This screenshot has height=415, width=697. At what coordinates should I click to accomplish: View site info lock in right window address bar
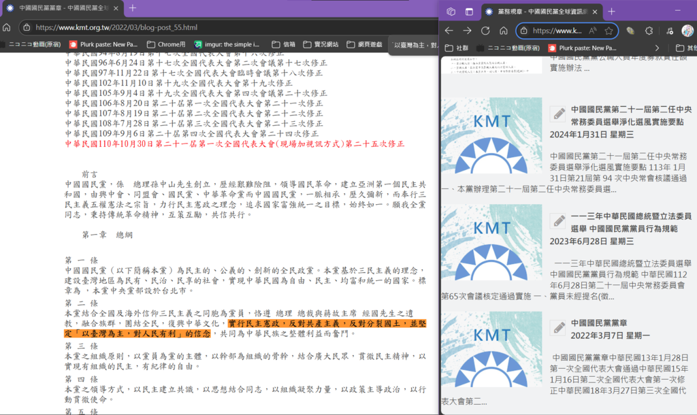coord(523,31)
